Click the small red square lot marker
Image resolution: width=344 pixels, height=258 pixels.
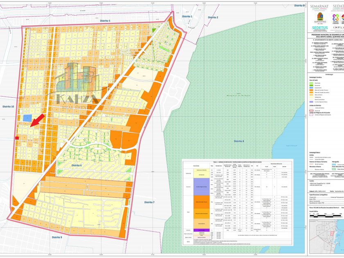coord(17,138)
